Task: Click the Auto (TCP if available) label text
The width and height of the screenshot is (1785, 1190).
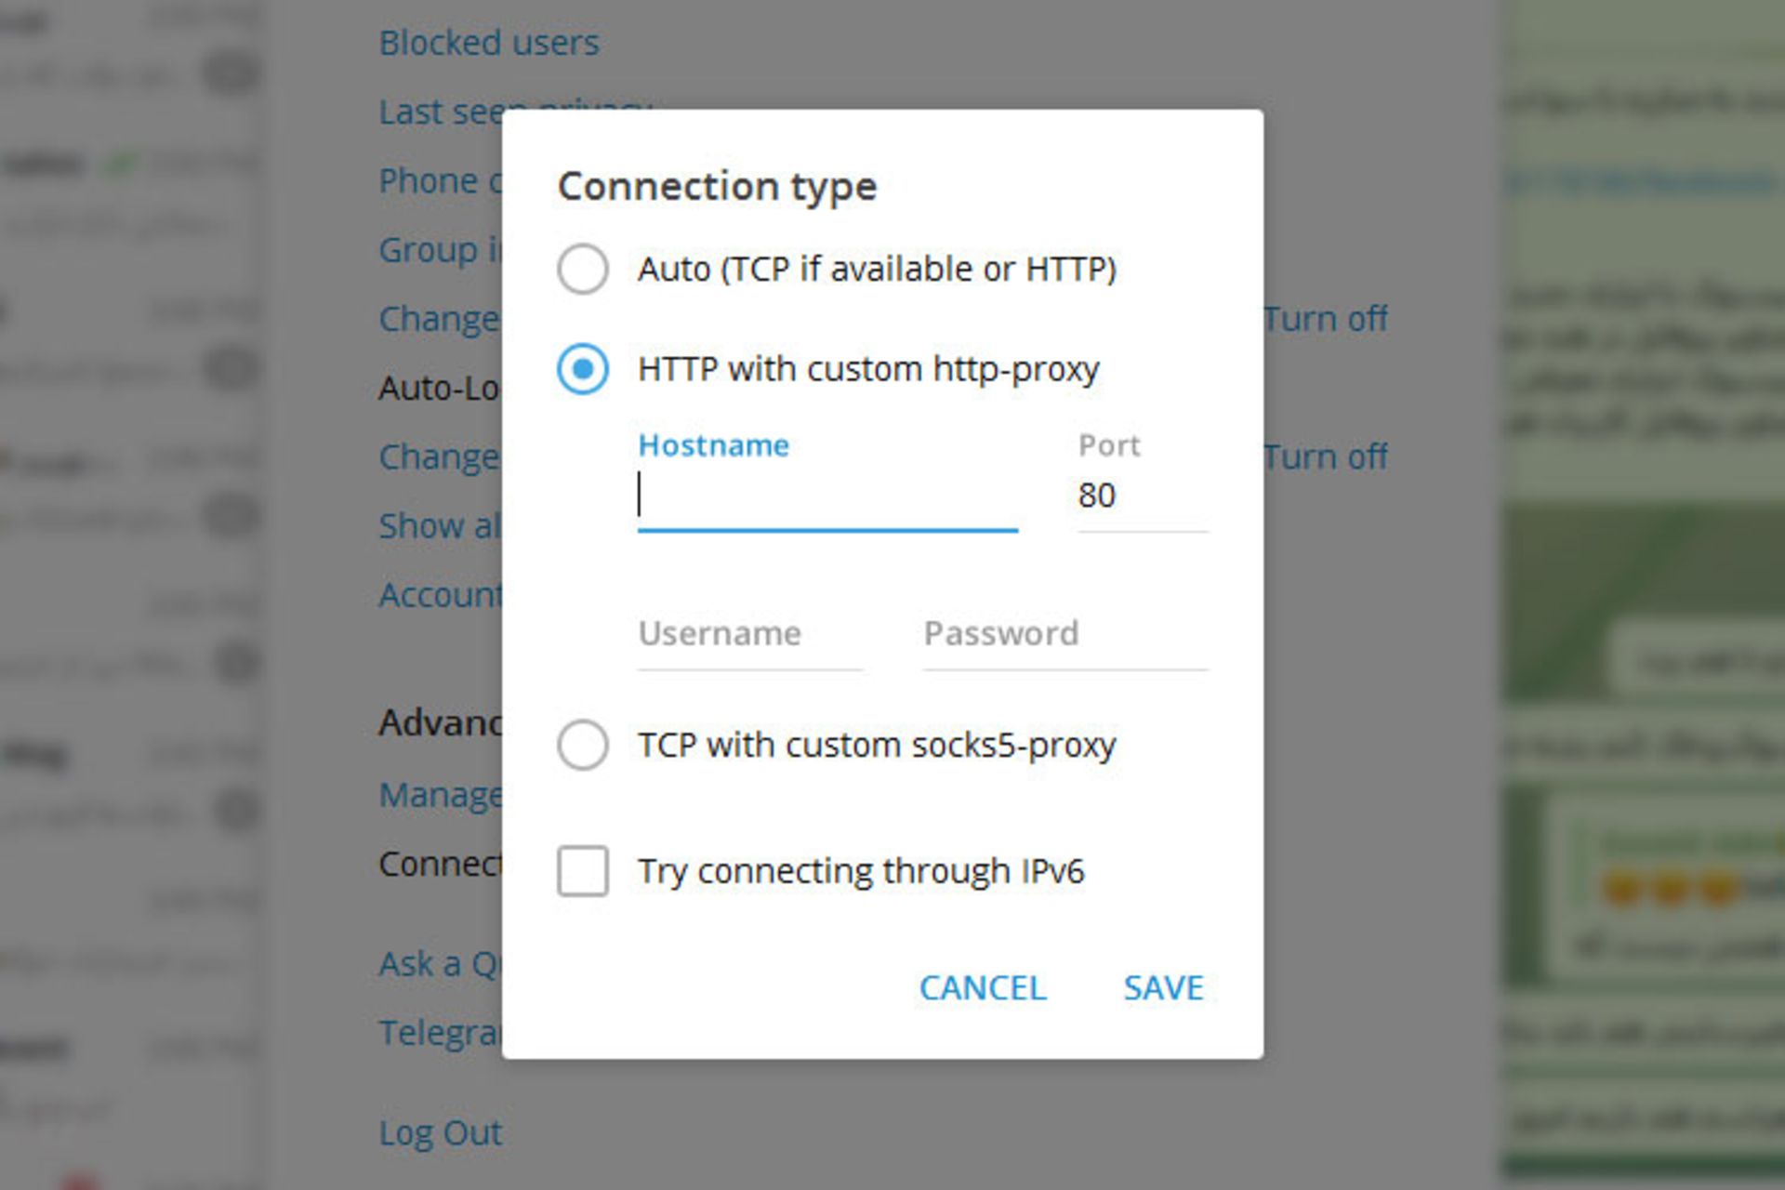Action: click(876, 270)
